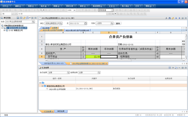Open the zoom 100% dropdown

(75, 10)
